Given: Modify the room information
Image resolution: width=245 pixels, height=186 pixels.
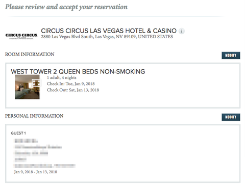Looking at the screenshot, I should tap(231, 56).
